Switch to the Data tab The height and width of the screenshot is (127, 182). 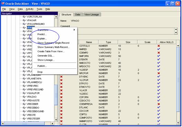78,14
